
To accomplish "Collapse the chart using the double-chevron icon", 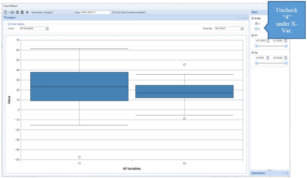I will [x=236, y=18].
